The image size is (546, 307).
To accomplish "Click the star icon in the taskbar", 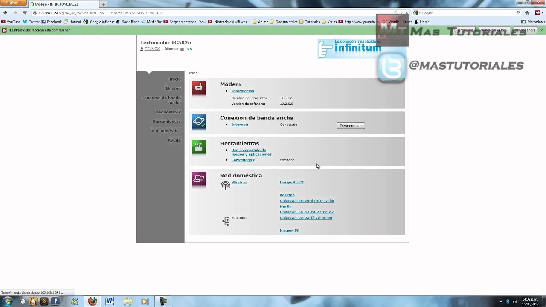I will 33,301.
